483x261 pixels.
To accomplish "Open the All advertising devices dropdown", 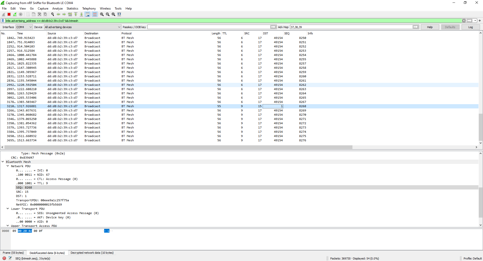I will (x=83, y=27).
